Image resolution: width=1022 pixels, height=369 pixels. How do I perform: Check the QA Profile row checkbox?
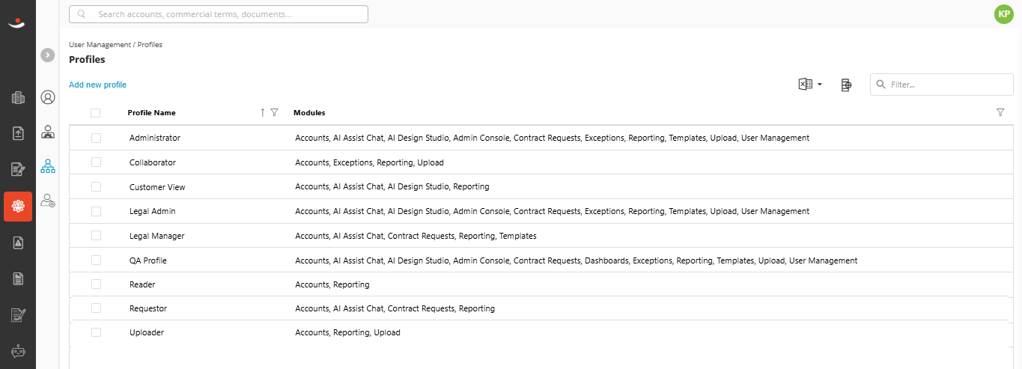coord(96,260)
